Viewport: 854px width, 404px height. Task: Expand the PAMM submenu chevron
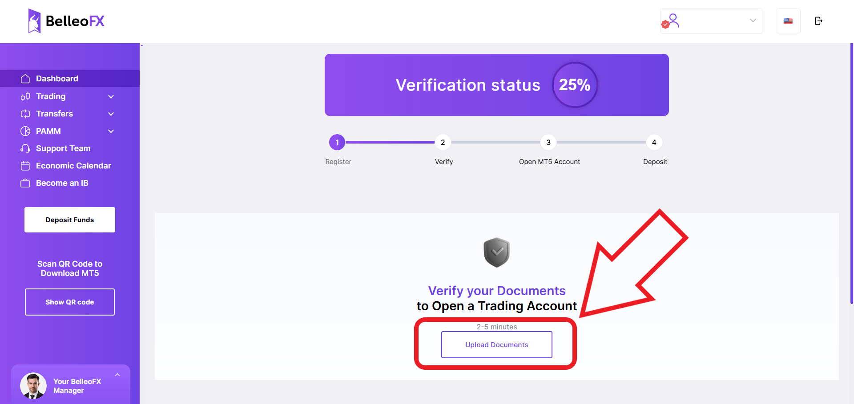(x=111, y=131)
